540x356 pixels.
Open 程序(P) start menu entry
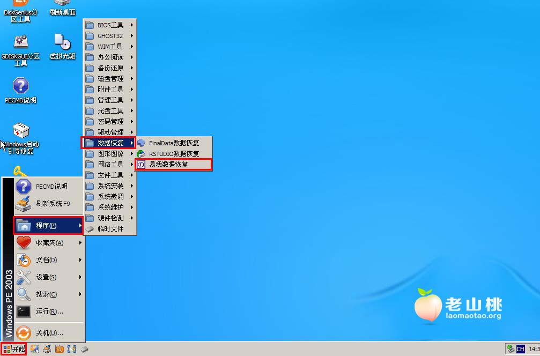(49, 226)
